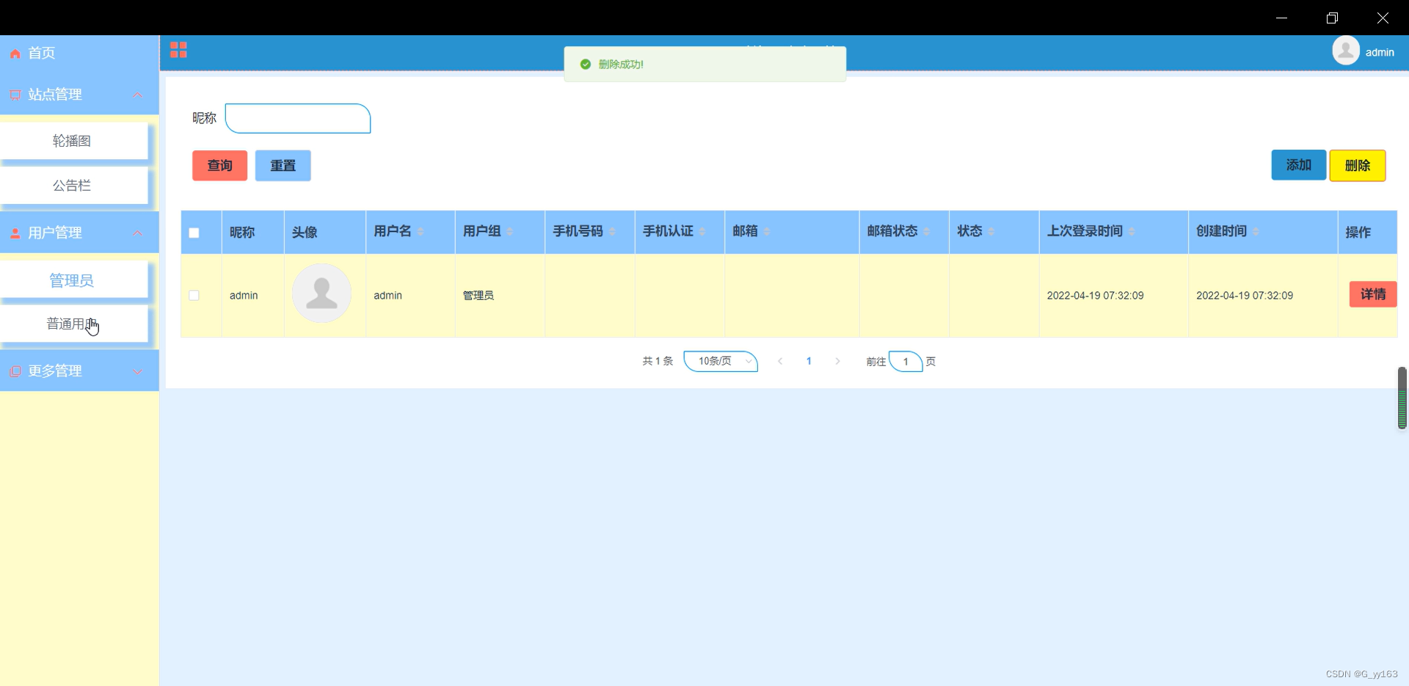Sort table by 邮箱状态 column arrows
Image resolution: width=1409 pixels, height=686 pixels.
(927, 231)
